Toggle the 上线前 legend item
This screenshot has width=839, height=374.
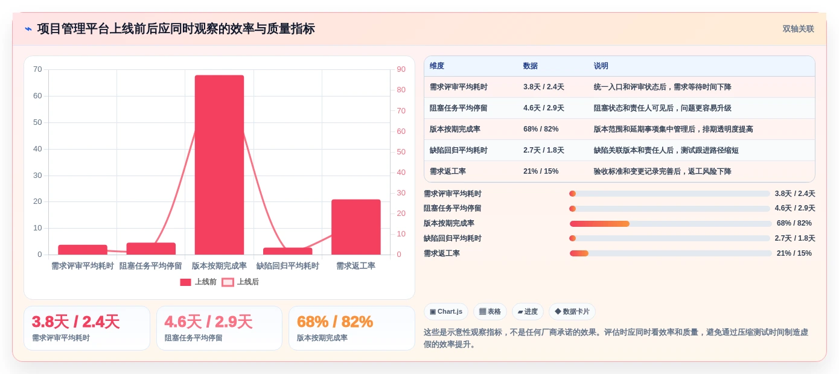[x=198, y=282]
